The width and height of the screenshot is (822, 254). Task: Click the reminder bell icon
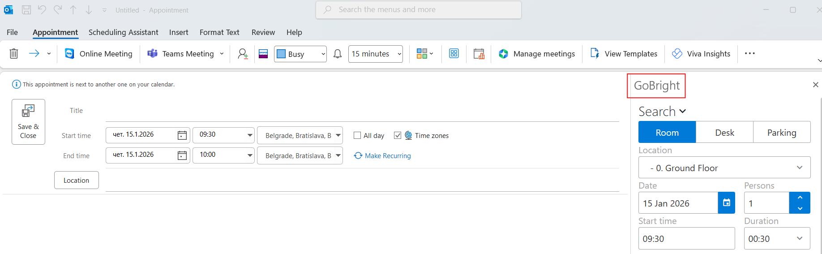[338, 54]
